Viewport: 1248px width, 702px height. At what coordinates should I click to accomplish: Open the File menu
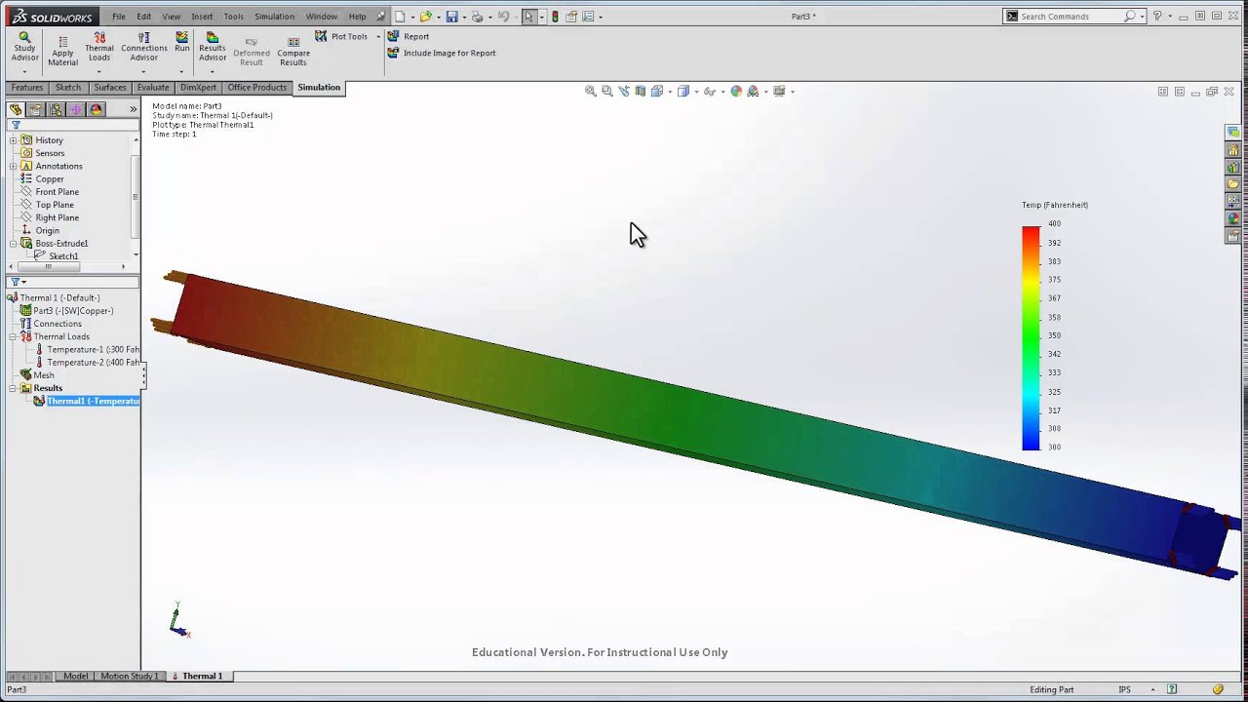pos(118,17)
